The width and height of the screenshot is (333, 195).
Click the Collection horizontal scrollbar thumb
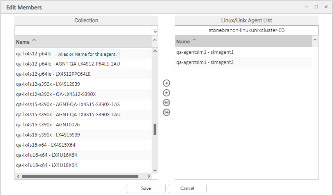tap(80, 176)
